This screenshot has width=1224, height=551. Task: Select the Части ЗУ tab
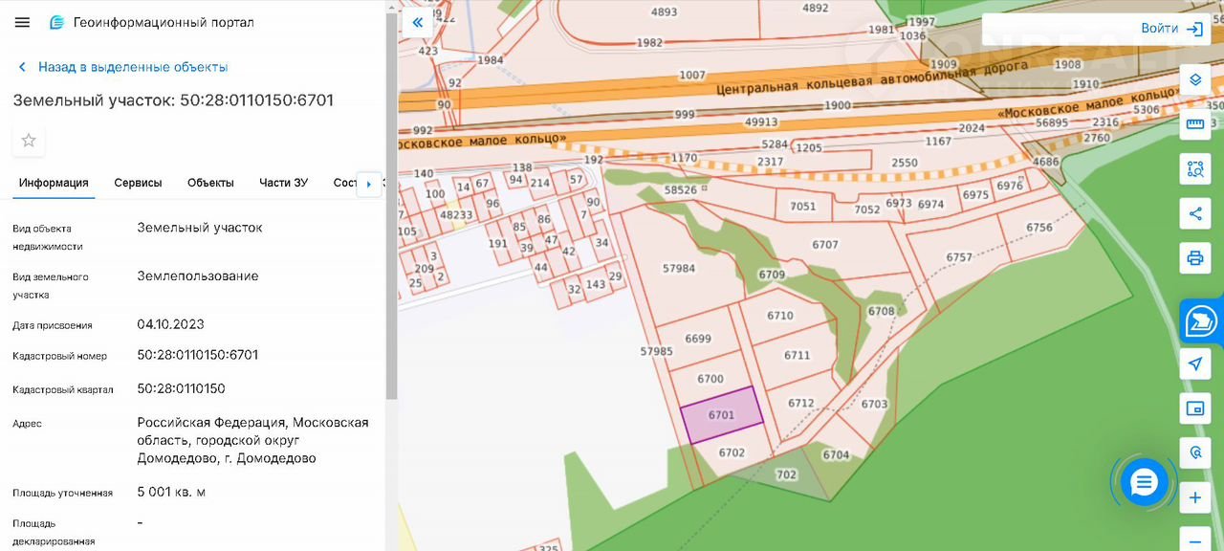pos(283,183)
